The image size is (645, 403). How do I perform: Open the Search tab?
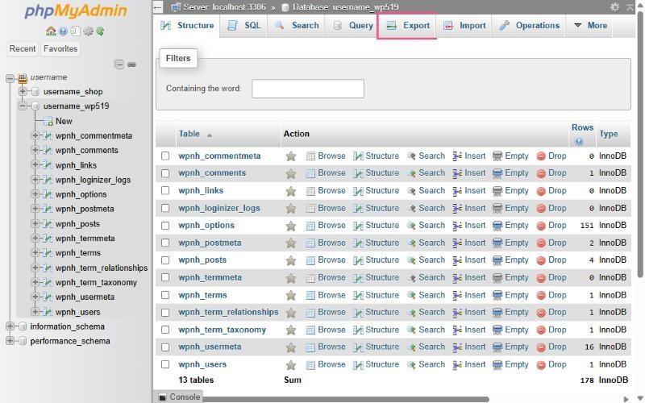click(296, 26)
